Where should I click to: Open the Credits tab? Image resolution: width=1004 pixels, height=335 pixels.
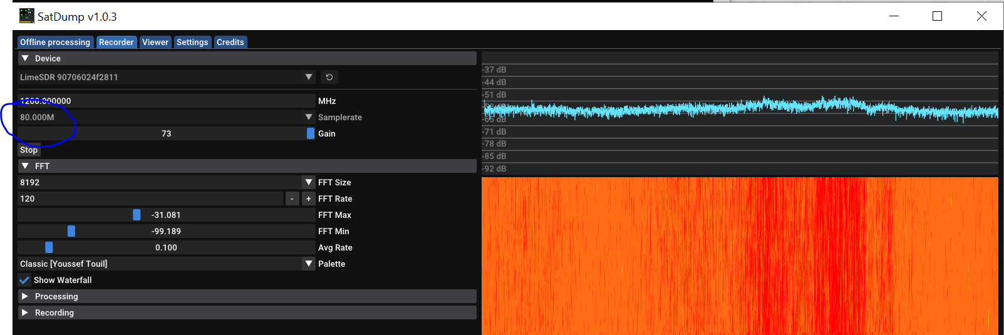pos(230,42)
